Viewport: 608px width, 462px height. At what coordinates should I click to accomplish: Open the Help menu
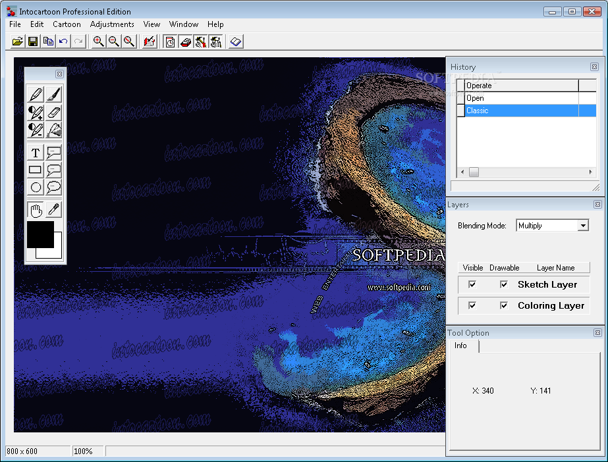215,24
